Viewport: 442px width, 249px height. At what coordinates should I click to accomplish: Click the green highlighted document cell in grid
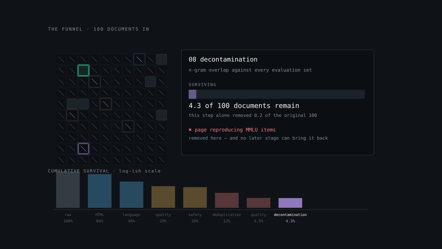click(x=83, y=71)
